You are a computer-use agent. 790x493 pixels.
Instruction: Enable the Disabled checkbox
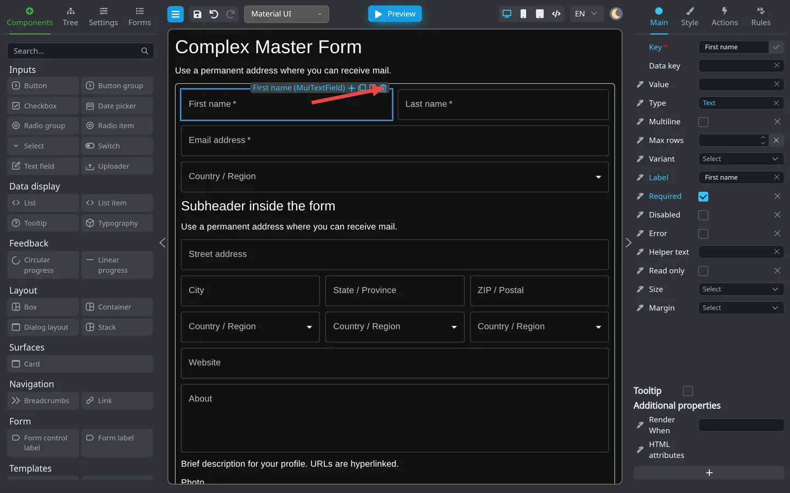703,215
